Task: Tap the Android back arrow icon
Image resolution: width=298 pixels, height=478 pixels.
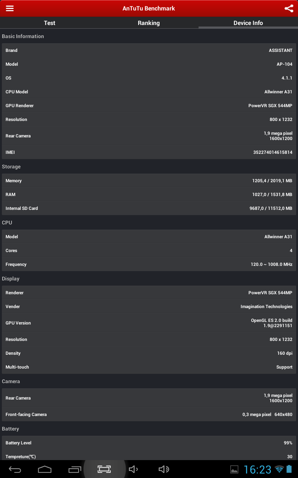Action: (x=15, y=469)
